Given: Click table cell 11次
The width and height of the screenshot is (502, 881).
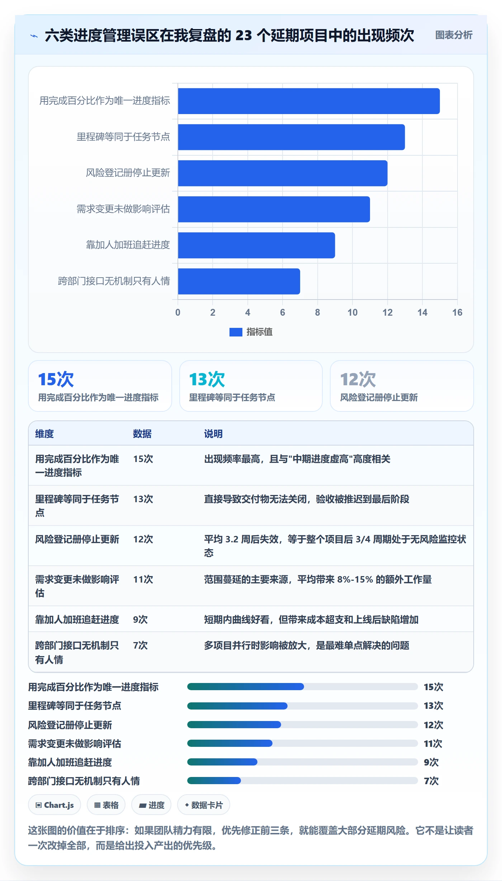Looking at the screenshot, I should tap(143, 579).
